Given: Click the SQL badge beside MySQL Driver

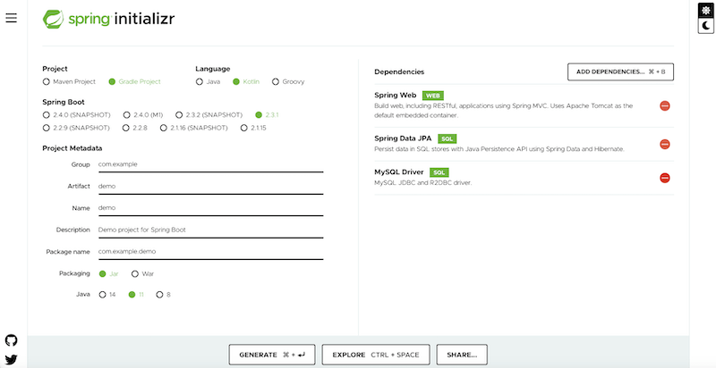Looking at the screenshot, I should tap(439, 172).
